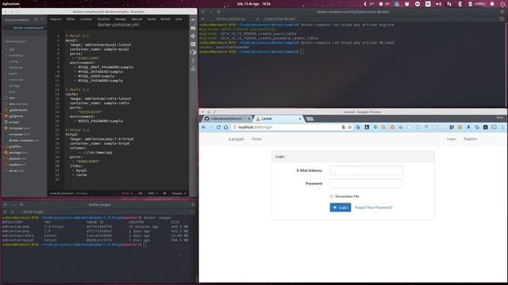
Task: Click the notification bell in the top panel
Action: coord(492,4)
